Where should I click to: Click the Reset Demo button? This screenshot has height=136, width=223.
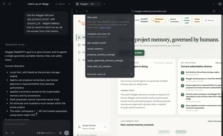[x=197, y=20]
